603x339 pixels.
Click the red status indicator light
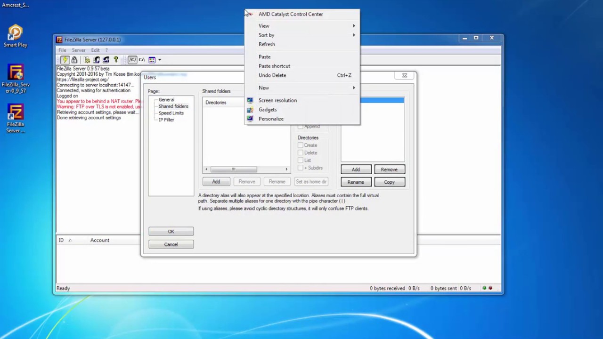[x=490, y=288]
